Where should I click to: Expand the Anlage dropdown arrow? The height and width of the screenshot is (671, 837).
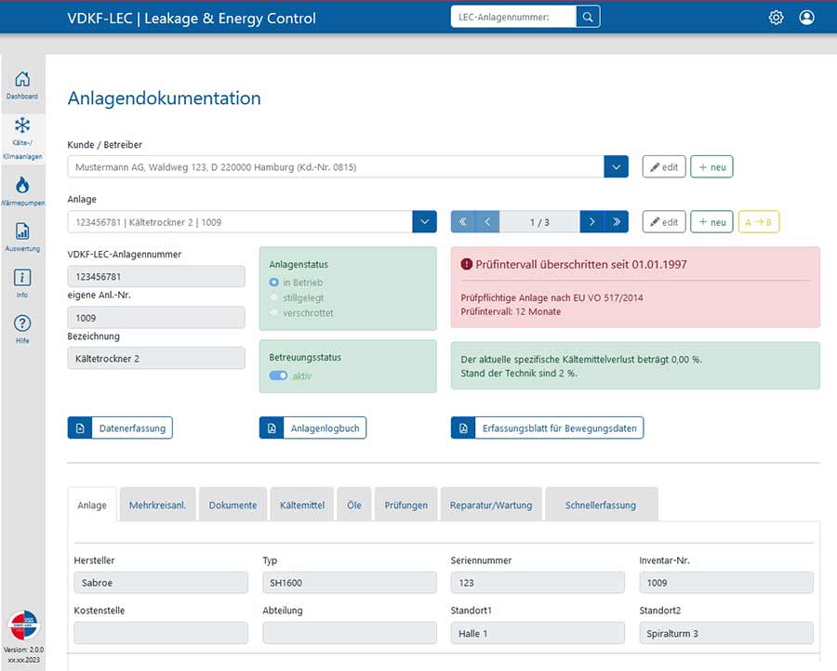tap(424, 222)
